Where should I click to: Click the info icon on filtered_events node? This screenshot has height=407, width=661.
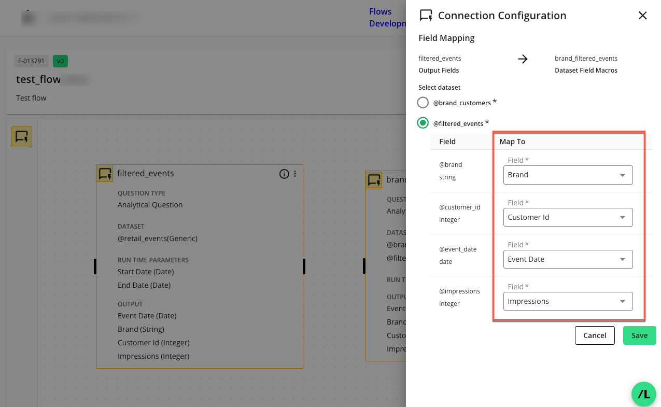pos(284,174)
